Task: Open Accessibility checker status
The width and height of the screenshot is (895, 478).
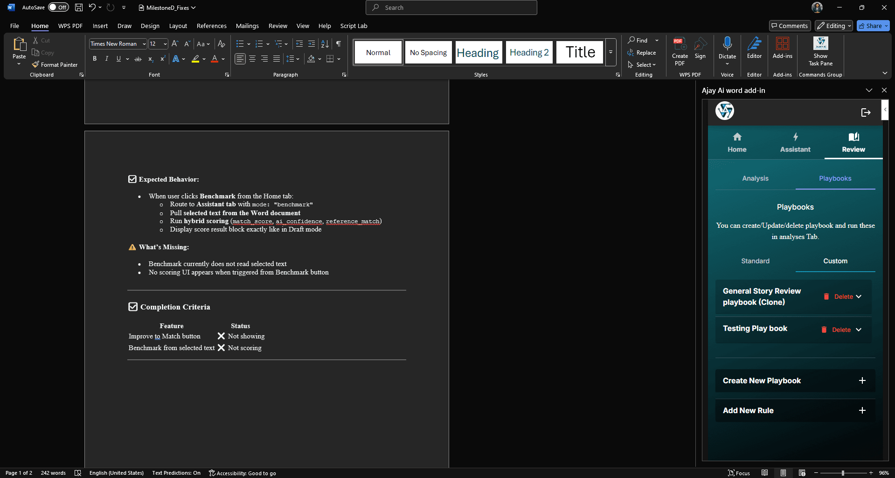Action: coord(243,473)
